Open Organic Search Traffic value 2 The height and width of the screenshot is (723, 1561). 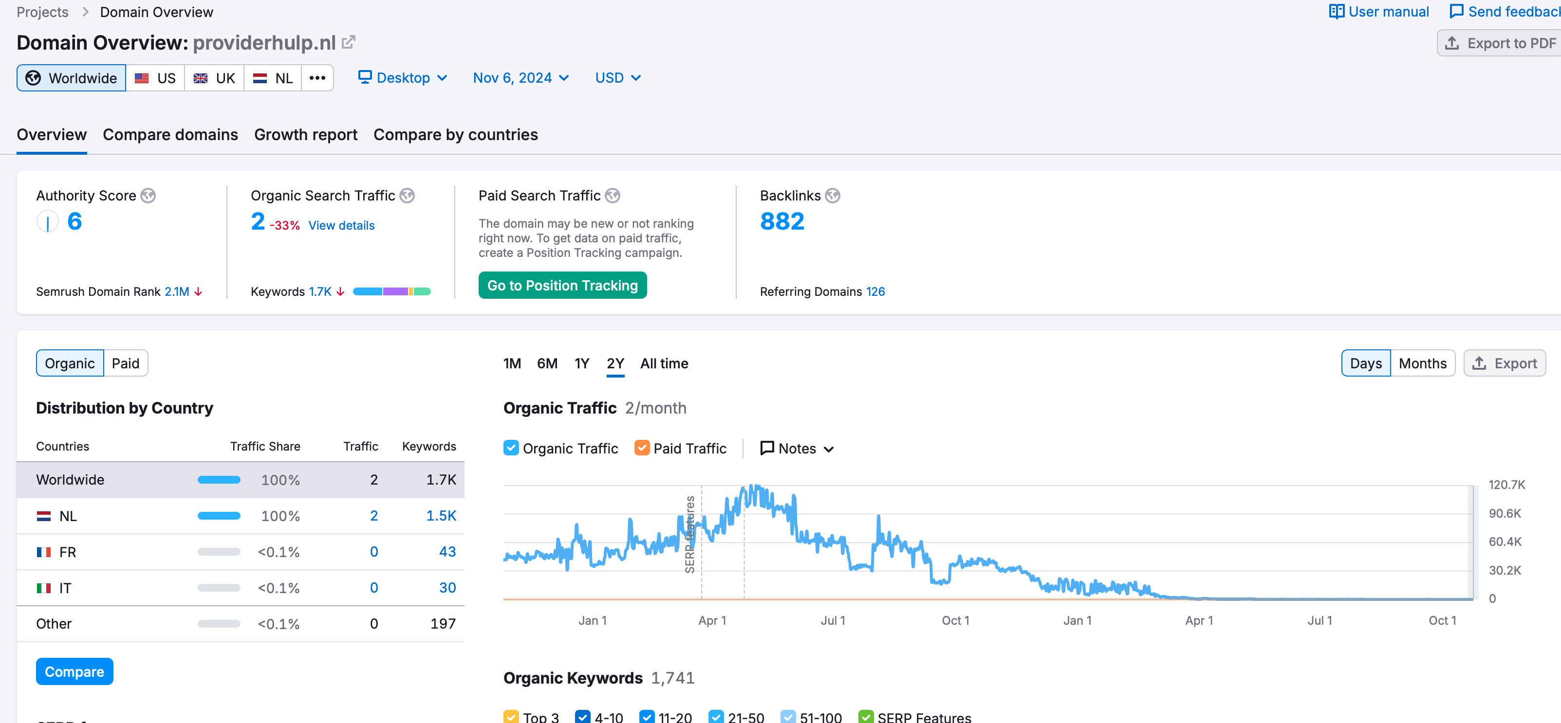(x=258, y=222)
